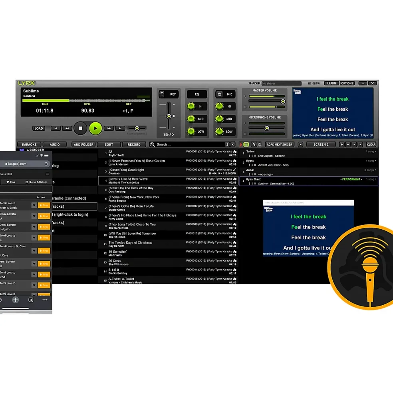Switch to the AUDIO tab
Viewport: 393px width, 394px height.
pos(55,144)
